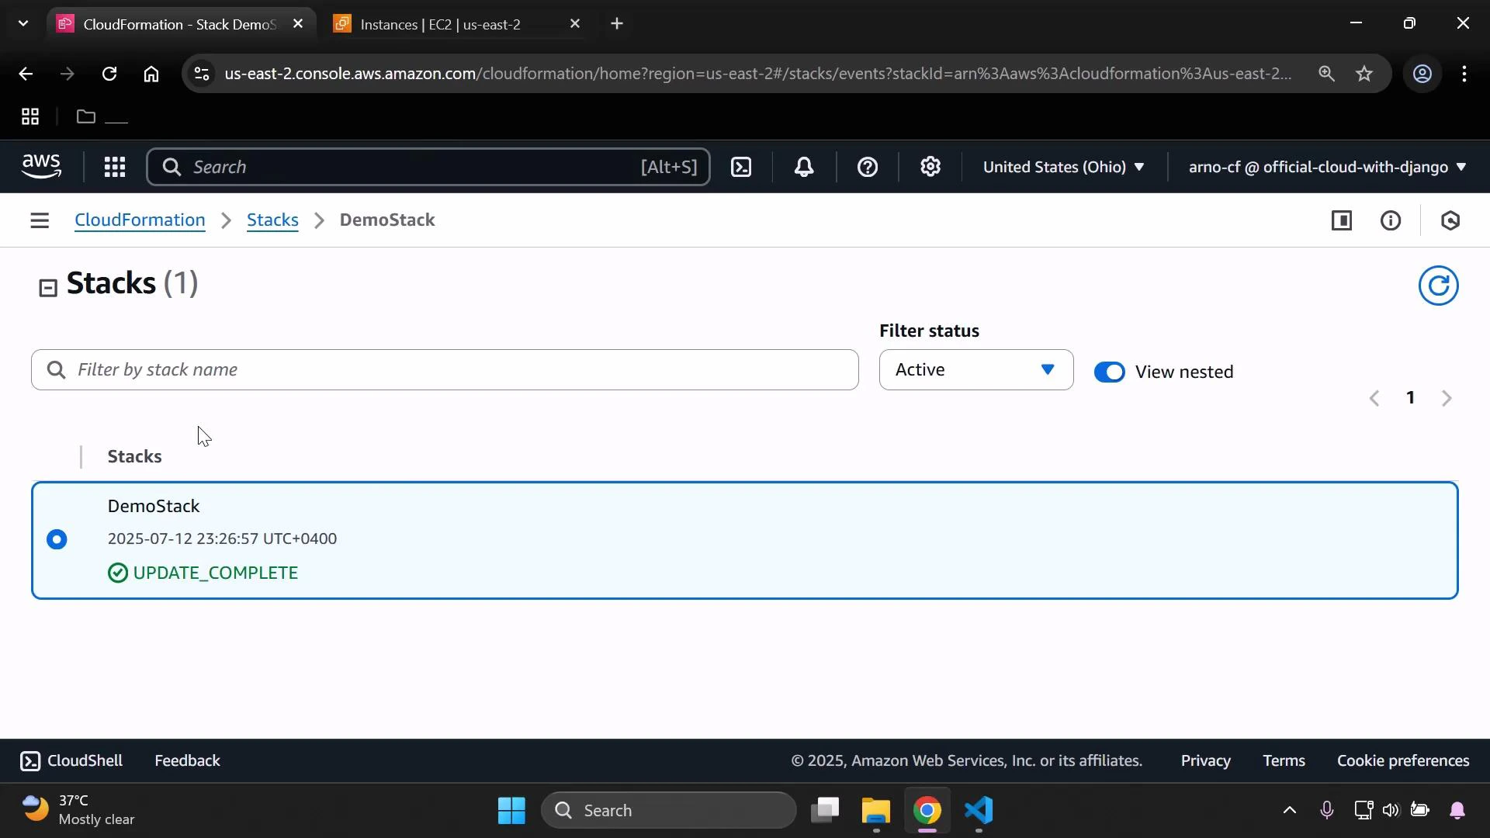Open the CloudShell terminal from the top navigation

(x=71, y=760)
